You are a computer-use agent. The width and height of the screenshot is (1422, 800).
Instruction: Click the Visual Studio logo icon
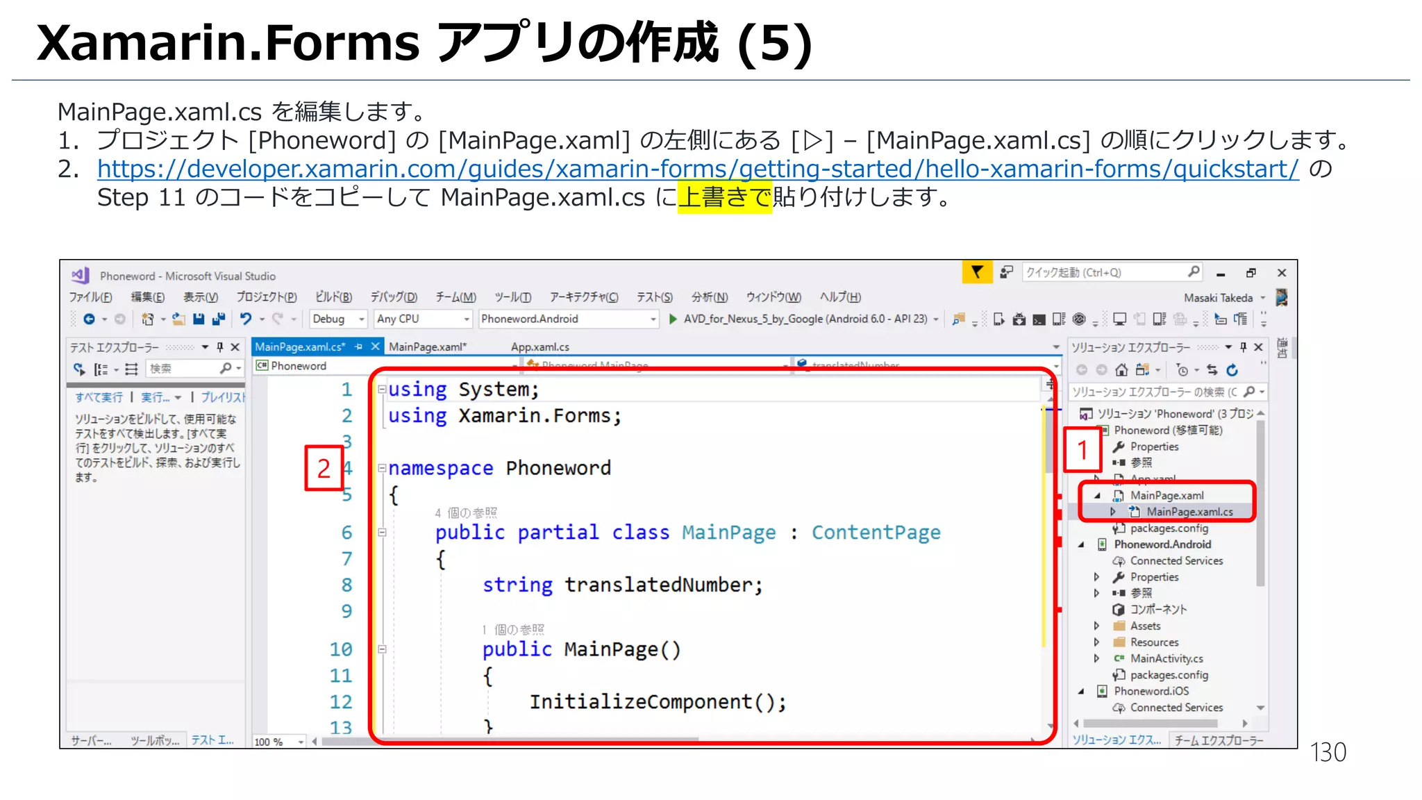coord(81,275)
